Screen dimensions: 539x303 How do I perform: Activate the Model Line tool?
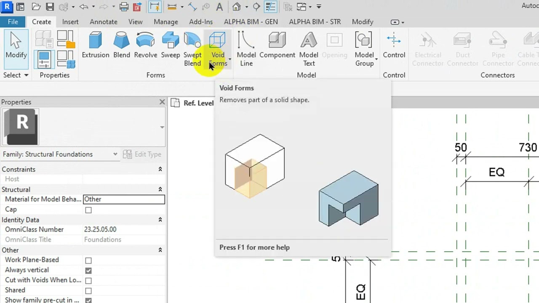point(246,50)
